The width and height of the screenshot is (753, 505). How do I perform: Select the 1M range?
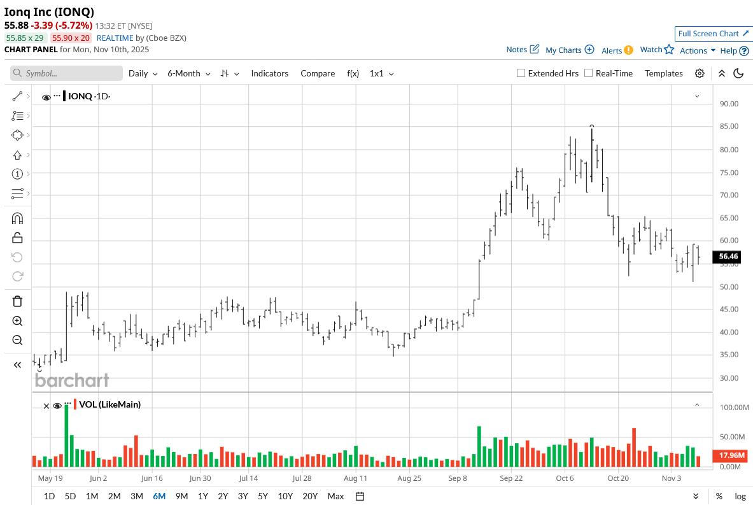(92, 496)
